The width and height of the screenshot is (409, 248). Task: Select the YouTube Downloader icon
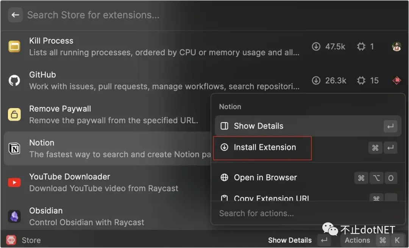coord(14,182)
